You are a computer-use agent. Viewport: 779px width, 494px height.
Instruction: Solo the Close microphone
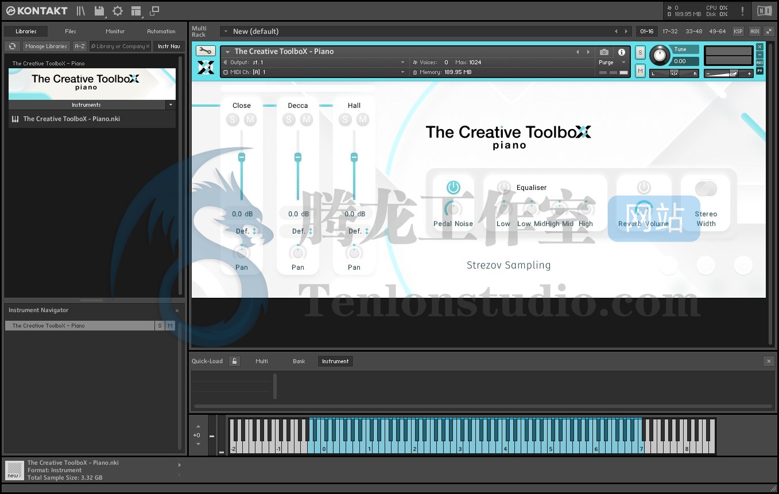point(232,119)
